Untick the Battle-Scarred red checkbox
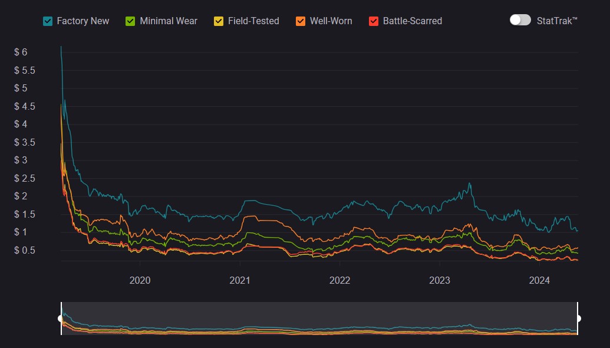 (373, 21)
